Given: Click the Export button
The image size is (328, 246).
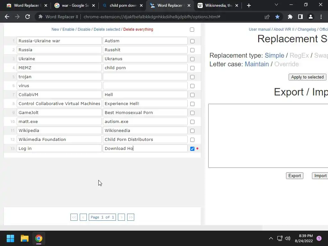Looking at the screenshot, I should tap(295, 176).
